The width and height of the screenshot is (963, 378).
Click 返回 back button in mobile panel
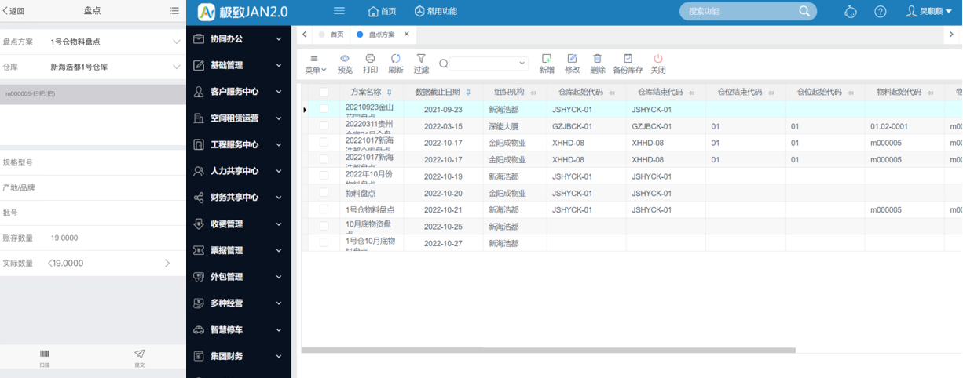point(13,11)
